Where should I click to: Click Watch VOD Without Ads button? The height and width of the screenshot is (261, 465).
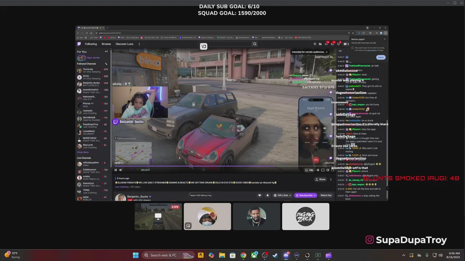(x=201, y=195)
